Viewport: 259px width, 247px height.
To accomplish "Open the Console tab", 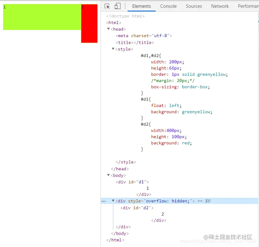I will (x=168, y=6).
